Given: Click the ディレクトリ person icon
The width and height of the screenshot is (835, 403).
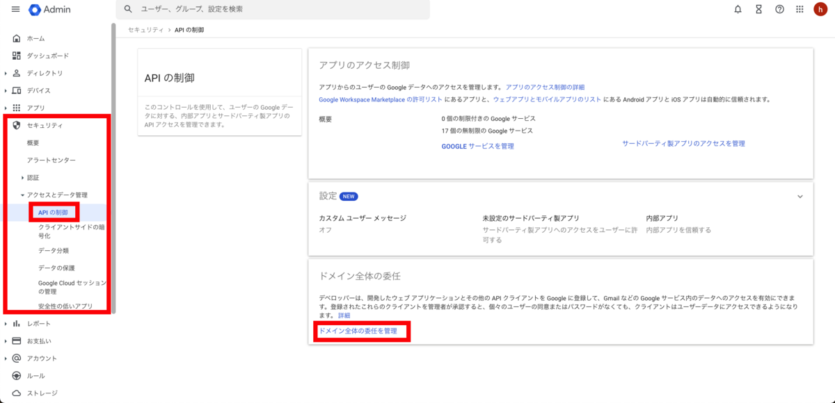Looking at the screenshot, I should (x=17, y=73).
